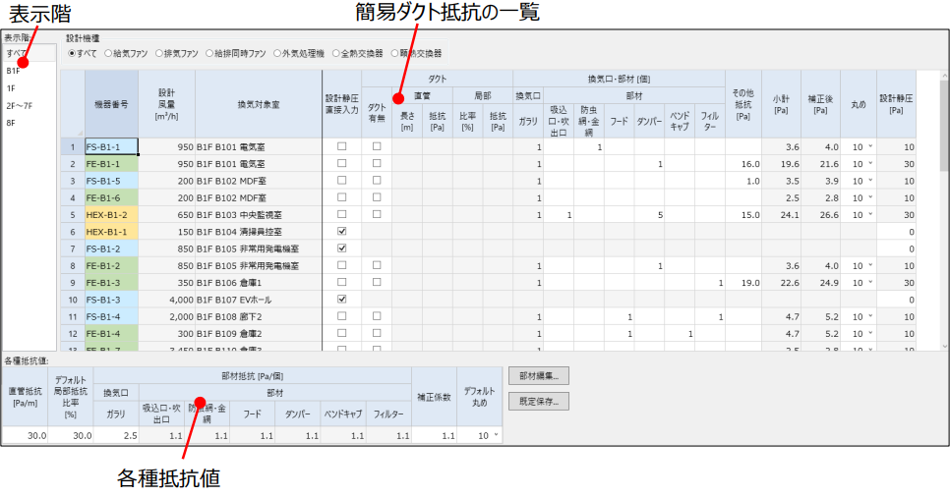Screen dimensions: 950x497
Task: Pick 2F～7F from the floor list
Action: [19, 105]
